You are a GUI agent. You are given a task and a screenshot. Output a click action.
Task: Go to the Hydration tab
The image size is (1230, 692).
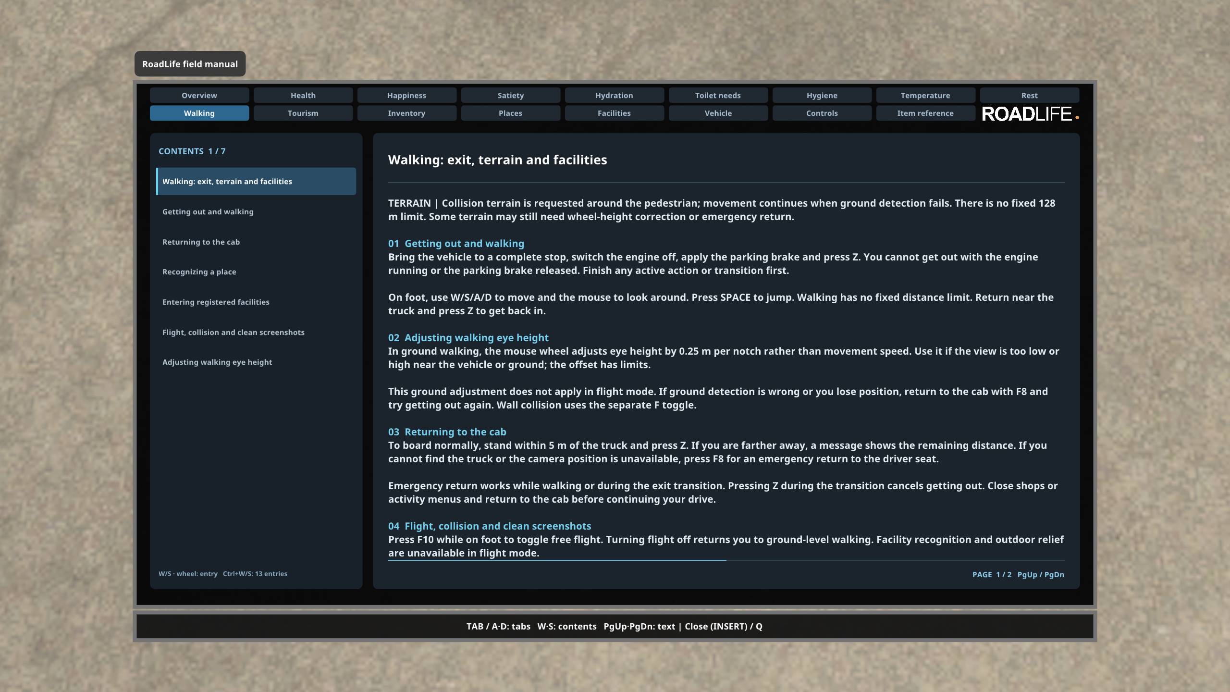(x=615, y=95)
